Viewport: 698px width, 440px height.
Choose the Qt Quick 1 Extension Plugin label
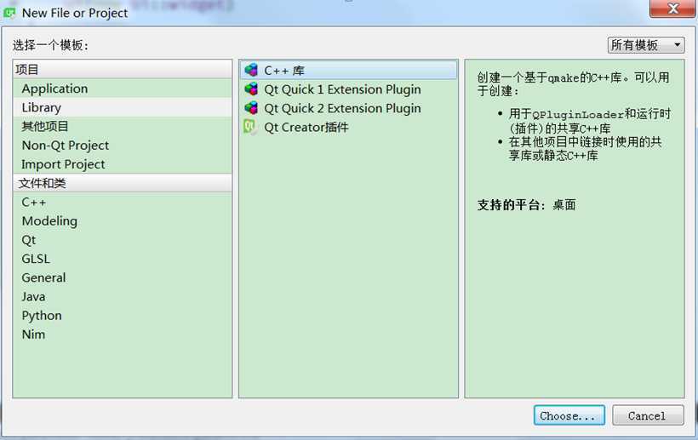pyautogui.click(x=342, y=89)
